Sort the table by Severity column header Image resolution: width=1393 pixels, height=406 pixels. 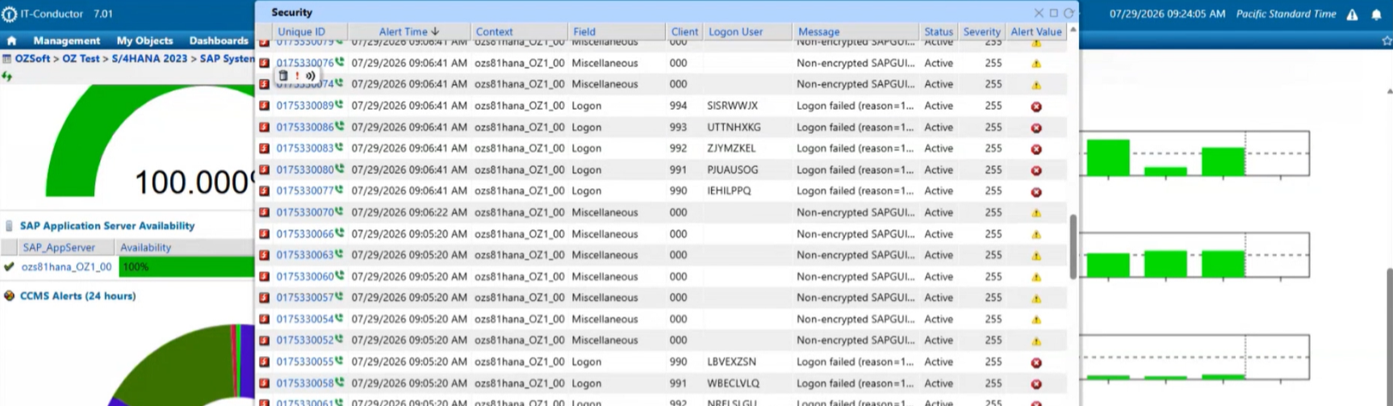(x=981, y=31)
